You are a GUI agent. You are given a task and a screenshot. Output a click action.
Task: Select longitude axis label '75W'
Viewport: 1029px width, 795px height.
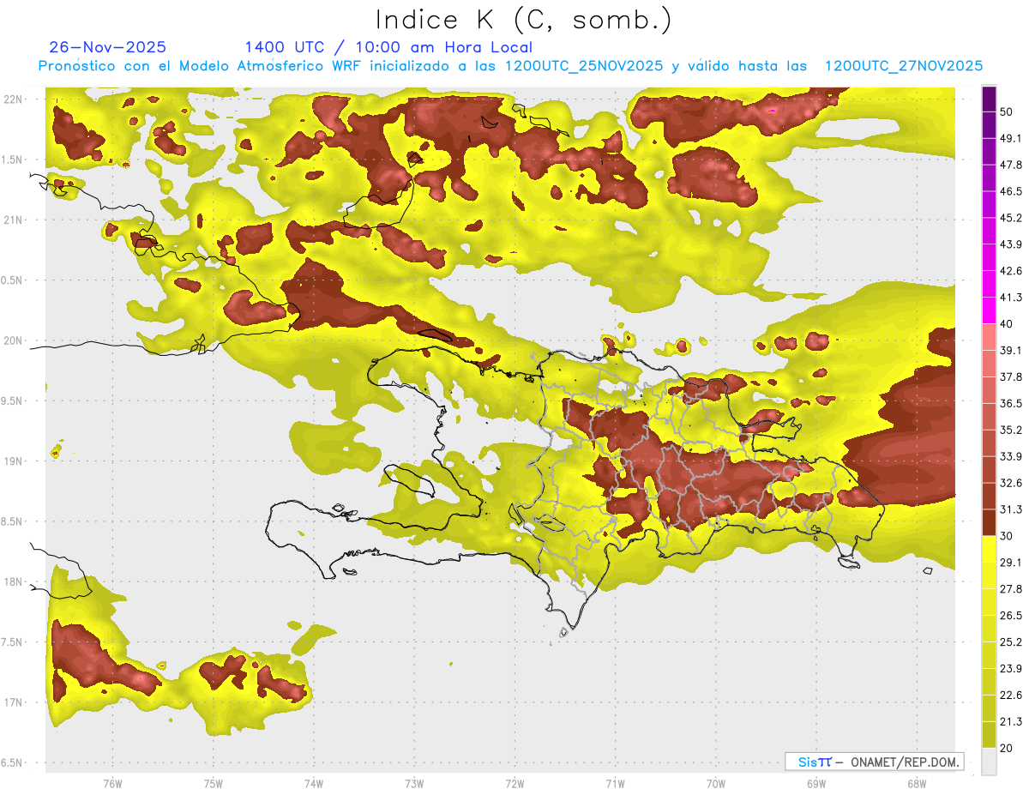[x=214, y=784]
